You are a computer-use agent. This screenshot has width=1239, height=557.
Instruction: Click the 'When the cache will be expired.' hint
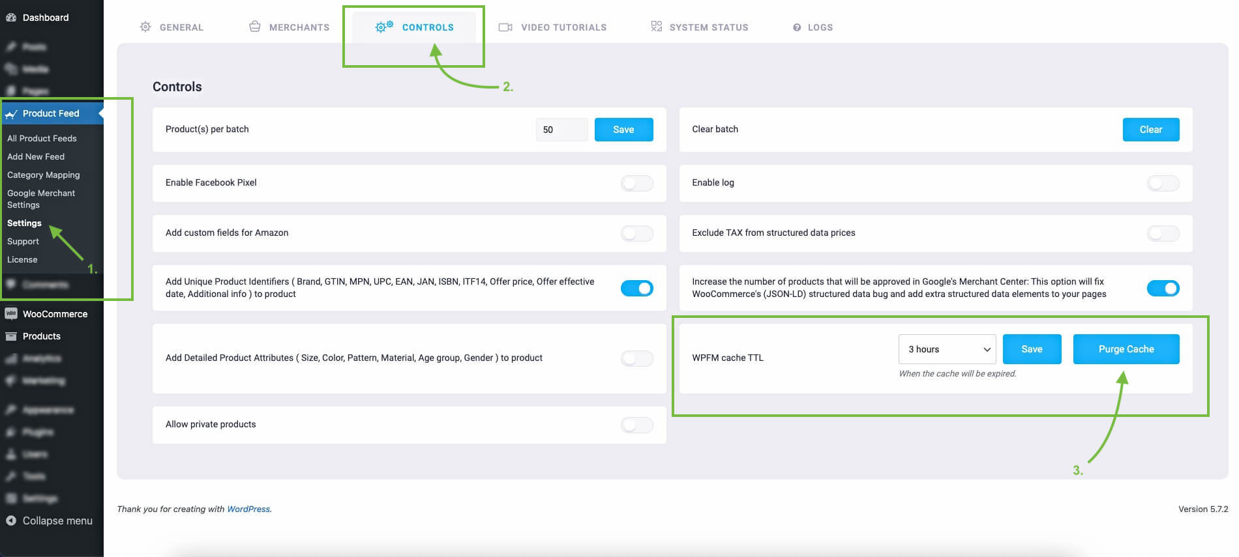pyautogui.click(x=957, y=373)
